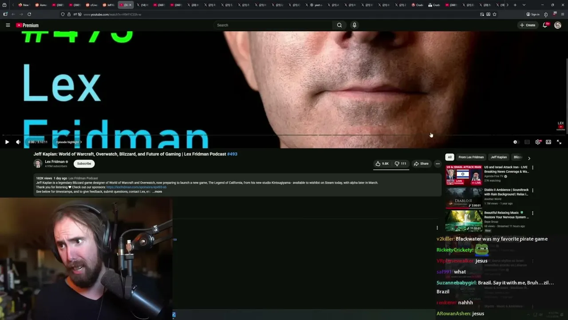The image size is (568, 320).
Task: Reload the page
Action: pos(29,14)
